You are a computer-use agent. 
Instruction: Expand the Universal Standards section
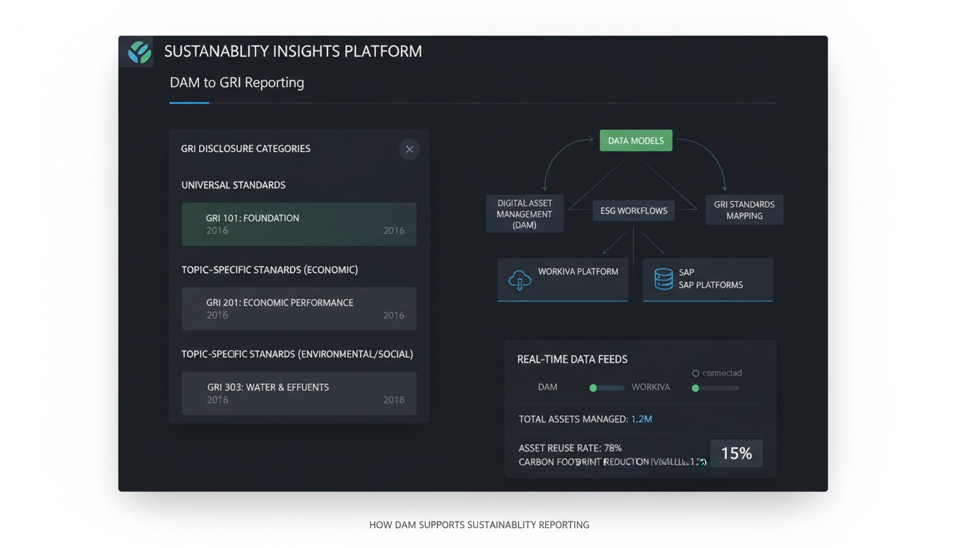pyautogui.click(x=233, y=185)
